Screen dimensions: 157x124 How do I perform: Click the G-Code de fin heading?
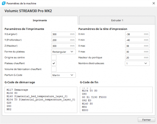[89, 82]
